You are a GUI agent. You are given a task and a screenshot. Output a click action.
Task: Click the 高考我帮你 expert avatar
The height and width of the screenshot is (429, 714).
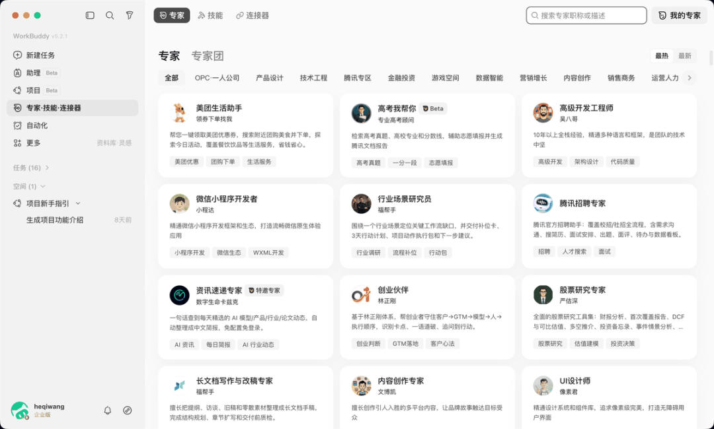pos(361,113)
